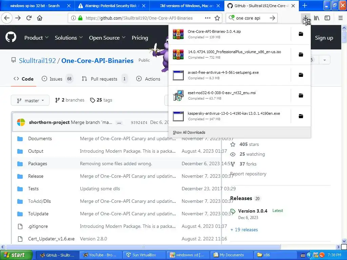Click the GitHub Octocat logo
Screen dimensions: 347x260
[11, 37]
